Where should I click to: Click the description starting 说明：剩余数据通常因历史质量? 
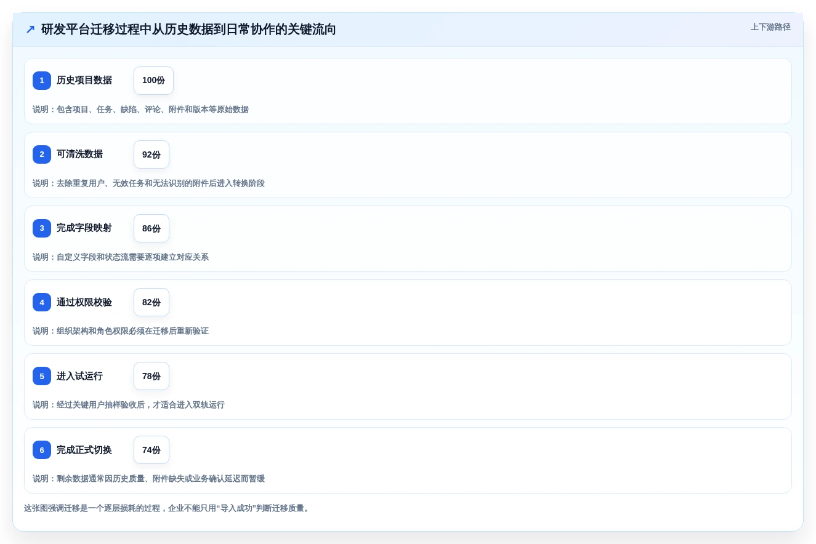148,479
